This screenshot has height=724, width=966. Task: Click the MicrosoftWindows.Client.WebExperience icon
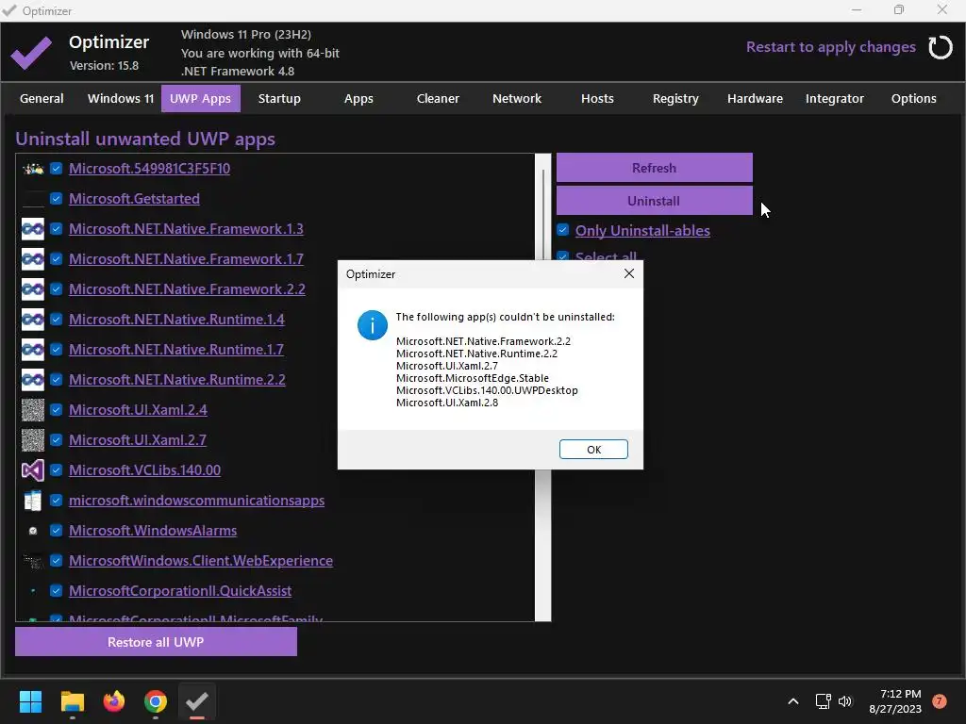coord(33,561)
